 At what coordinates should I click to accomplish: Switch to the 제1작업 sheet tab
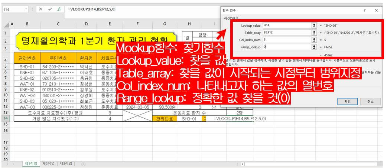click(x=31, y=164)
